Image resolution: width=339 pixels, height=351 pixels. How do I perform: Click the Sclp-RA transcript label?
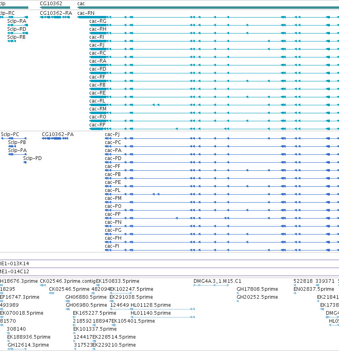click(x=17, y=21)
